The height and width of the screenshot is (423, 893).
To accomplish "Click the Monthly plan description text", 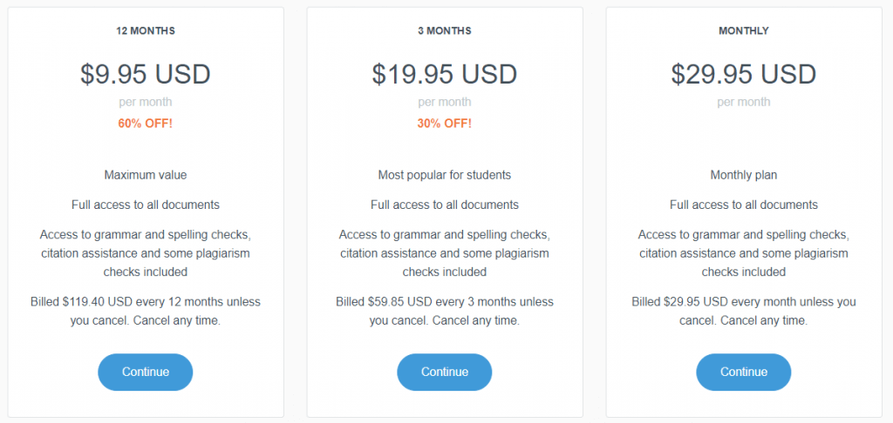I will click(744, 175).
